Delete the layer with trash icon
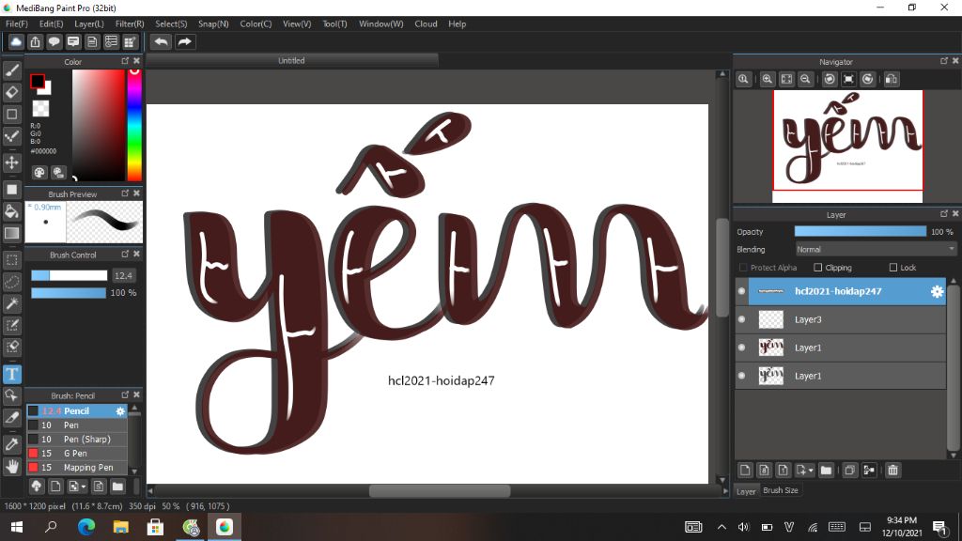The height and width of the screenshot is (541, 962). (892, 471)
